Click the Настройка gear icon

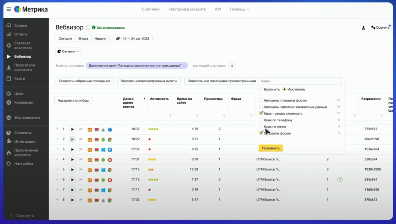click(x=9, y=164)
